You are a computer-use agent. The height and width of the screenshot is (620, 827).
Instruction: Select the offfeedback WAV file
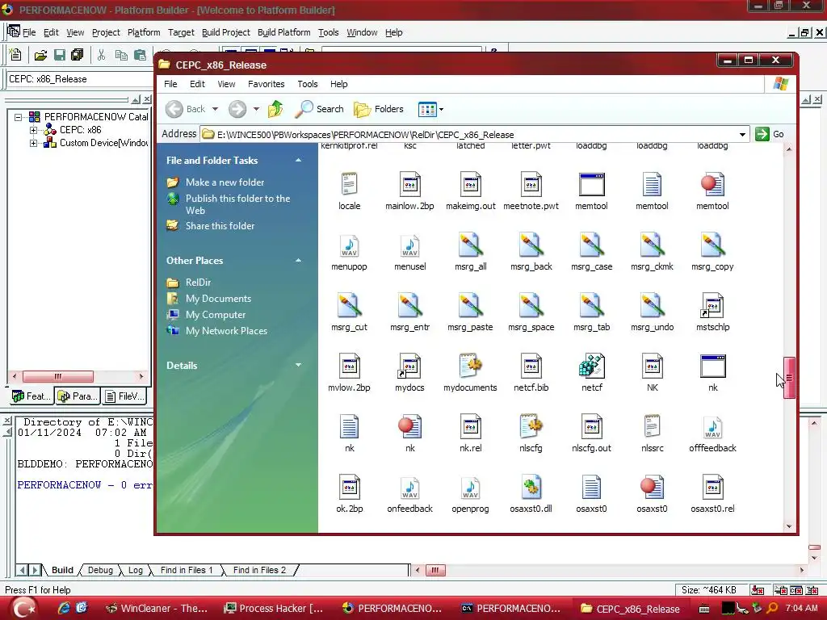[x=712, y=426]
